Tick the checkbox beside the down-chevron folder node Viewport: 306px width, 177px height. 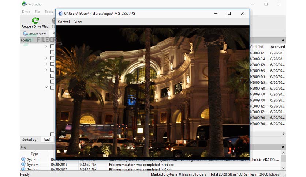(52, 87)
